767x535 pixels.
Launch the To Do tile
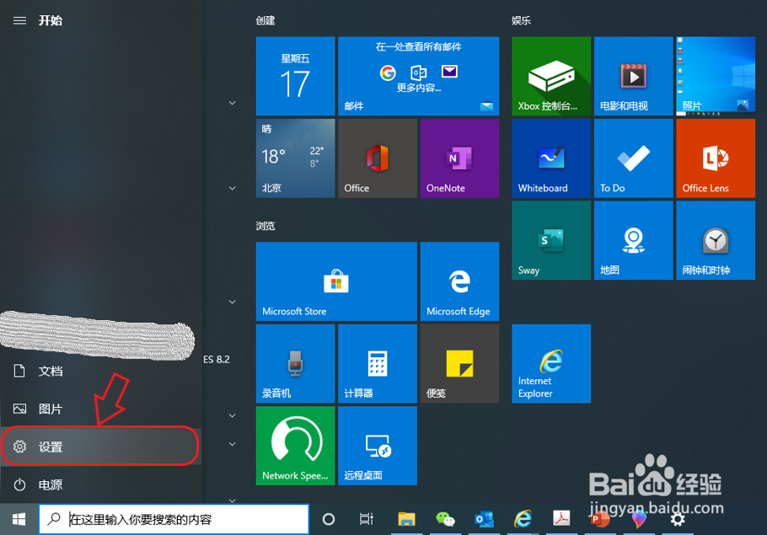[634, 158]
